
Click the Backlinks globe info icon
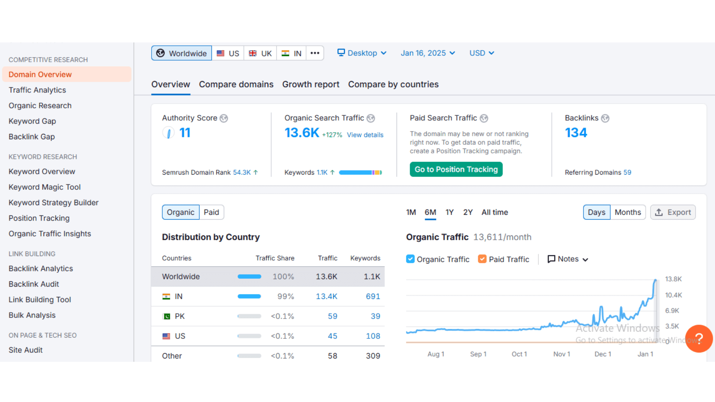pyautogui.click(x=605, y=118)
